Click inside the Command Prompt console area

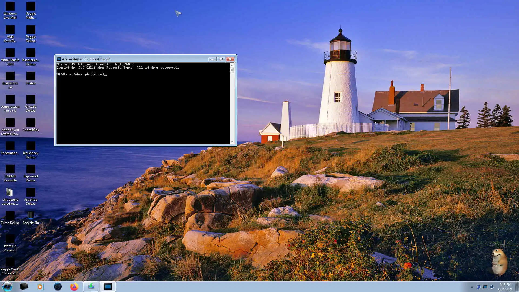pyautogui.click(x=143, y=108)
